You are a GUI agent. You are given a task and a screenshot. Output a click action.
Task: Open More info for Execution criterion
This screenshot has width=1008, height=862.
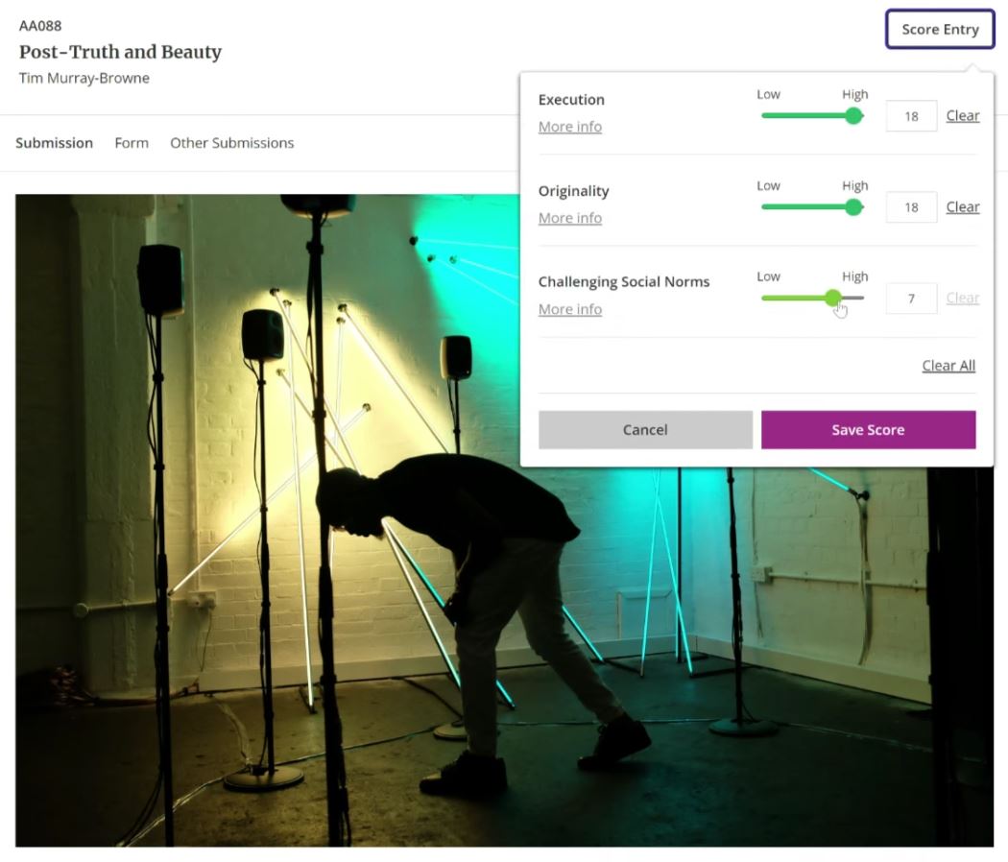(x=569, y=126)
